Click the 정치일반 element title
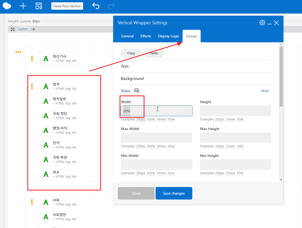302x228 pixels. coord(59,99)
